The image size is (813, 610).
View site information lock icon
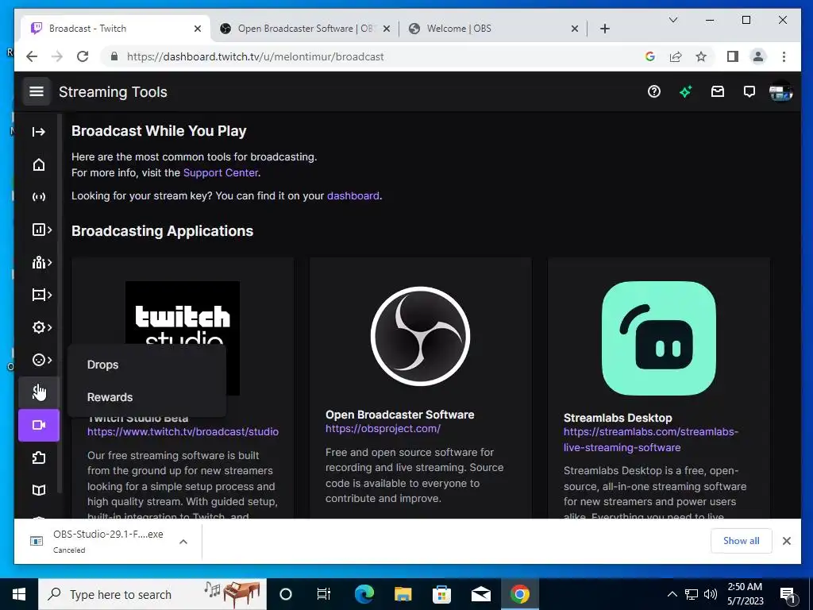(114, 56)
